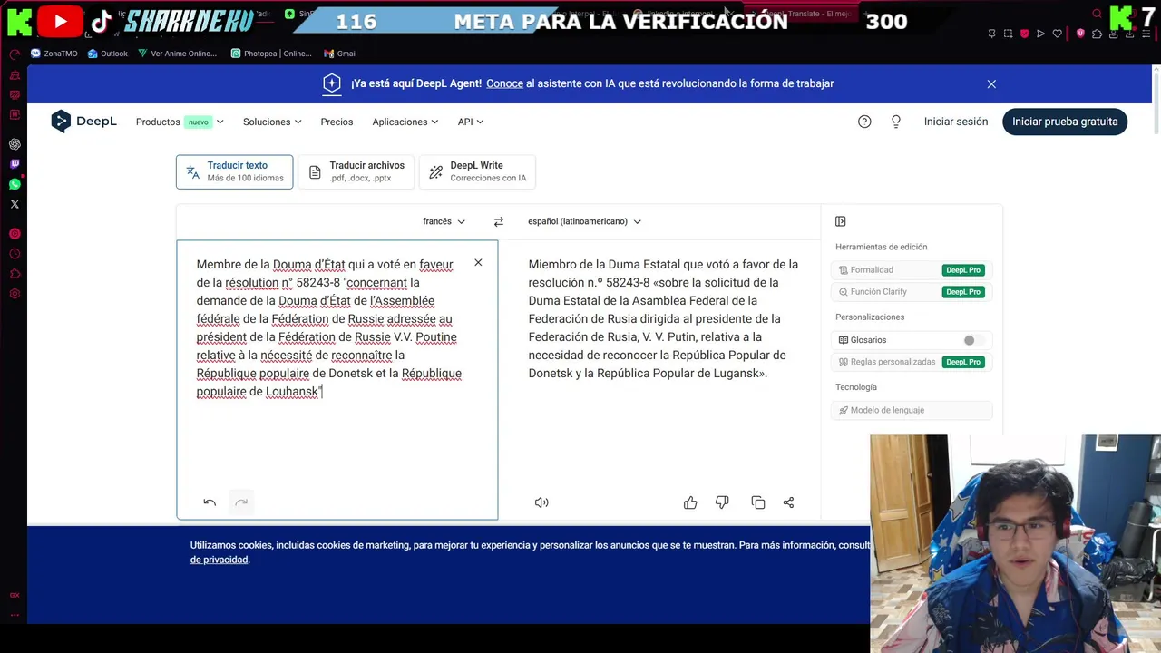
Task: Open the Productos dropdown menu
Action: click(180, 122)
